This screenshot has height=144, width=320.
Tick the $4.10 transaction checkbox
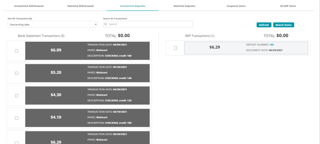click(17, 118)
